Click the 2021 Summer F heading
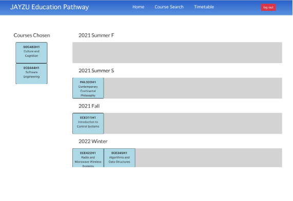 pyautogui.click(x=96, y=35)
